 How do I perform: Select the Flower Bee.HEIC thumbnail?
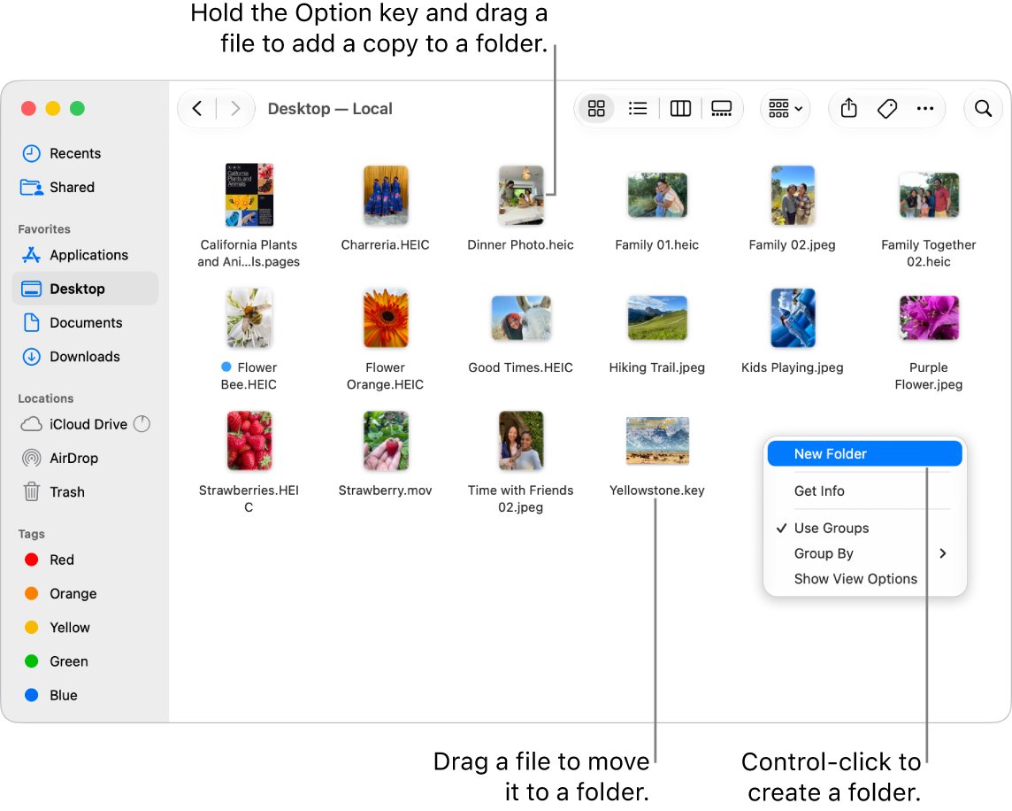(x=249, y=318)
